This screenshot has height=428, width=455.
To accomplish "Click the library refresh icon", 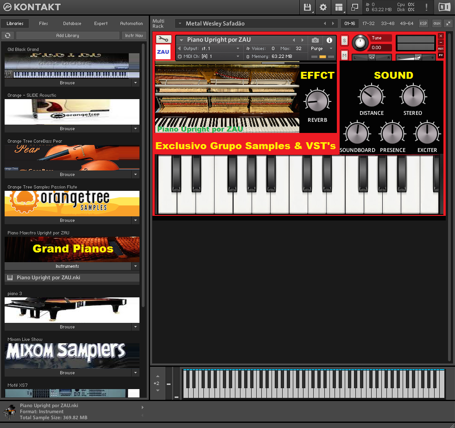I will point(8,35).
